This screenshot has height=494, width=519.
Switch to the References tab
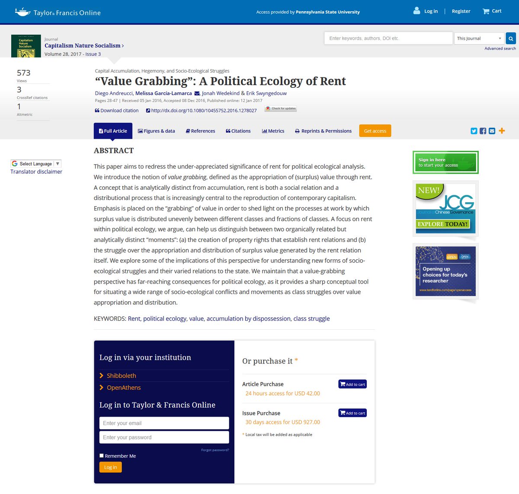[x=200, y=131]
